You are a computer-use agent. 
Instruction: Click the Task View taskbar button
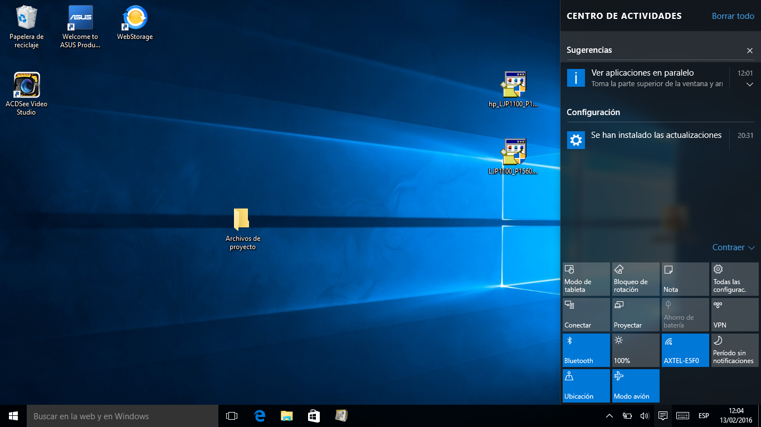tap(232, 416)
